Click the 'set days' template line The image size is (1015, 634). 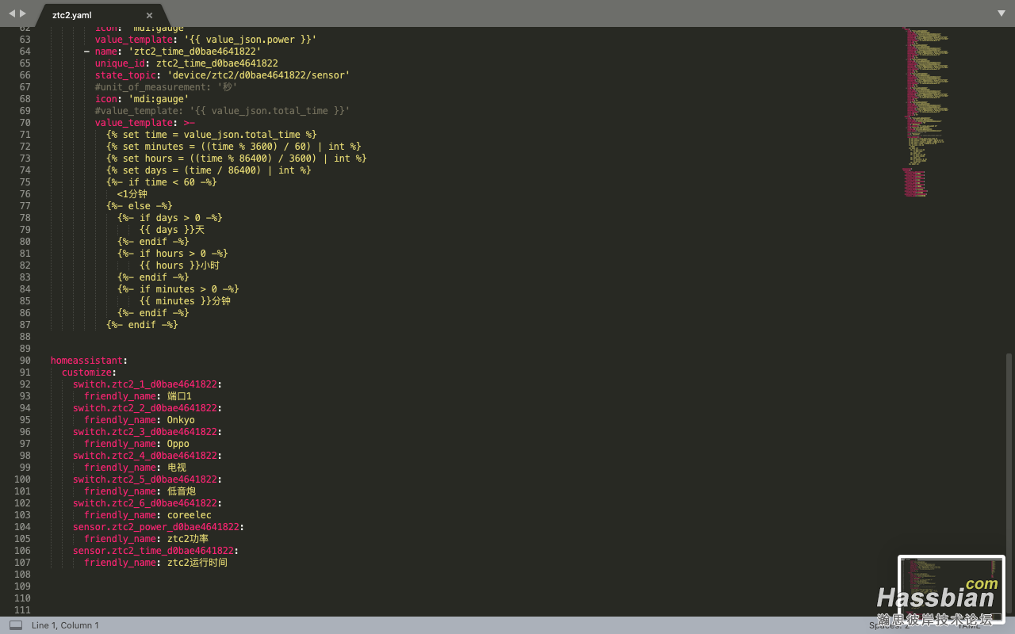209,170
